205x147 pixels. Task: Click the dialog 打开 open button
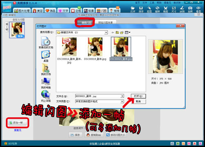[x=138, y=96]
